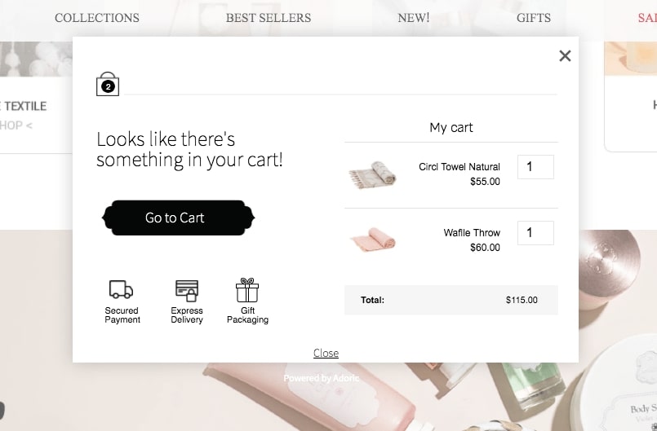Close the cart popup with X icon

(x=565, y=55)
